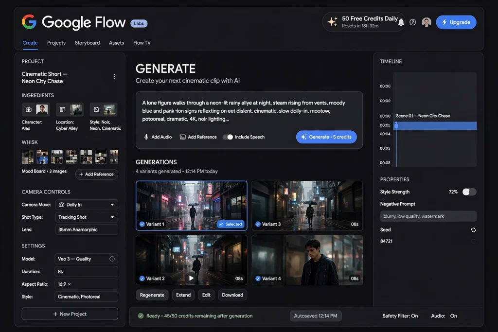Open the Camera Move Dolly In dropdown
Image resolution: width=498 pixels, height=332 pixels.
[x=87, y=205]
